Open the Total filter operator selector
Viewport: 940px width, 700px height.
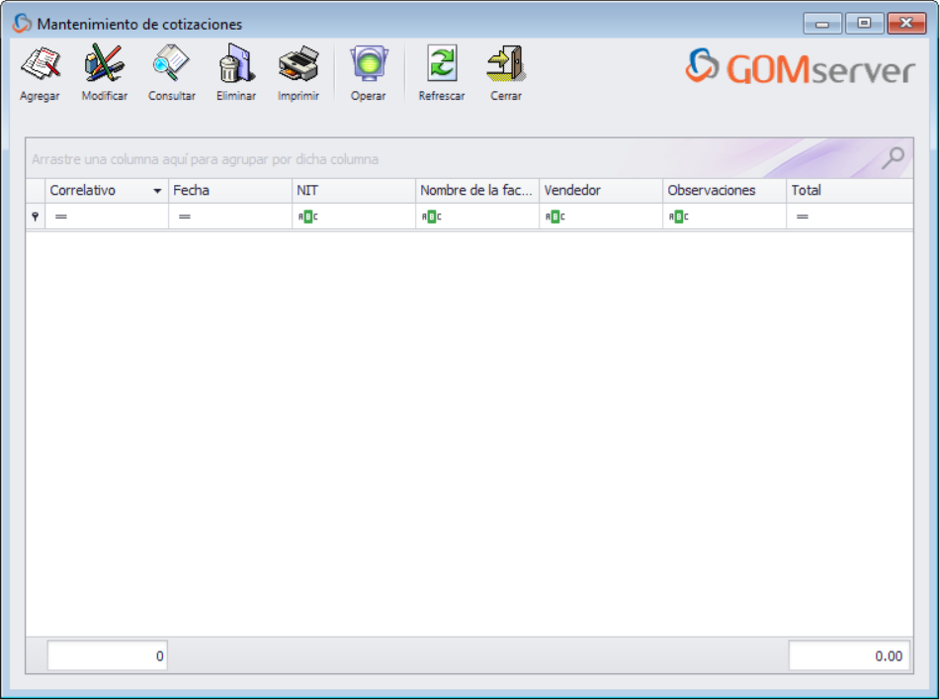tap(801, 215)
